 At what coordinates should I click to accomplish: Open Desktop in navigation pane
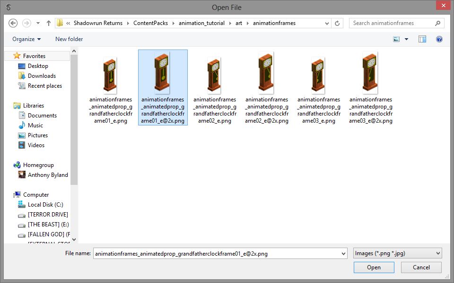[x=38, y=66]
